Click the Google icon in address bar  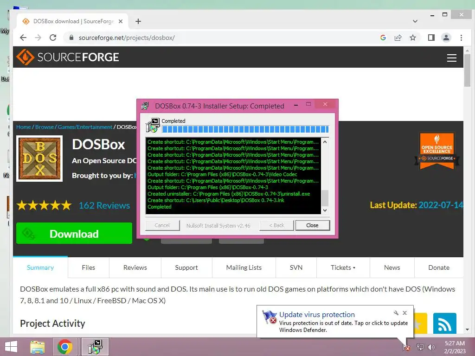[383, 38]
